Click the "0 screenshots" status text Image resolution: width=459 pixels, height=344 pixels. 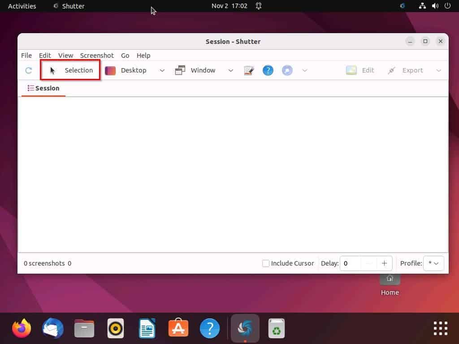(x=44, y=263)
